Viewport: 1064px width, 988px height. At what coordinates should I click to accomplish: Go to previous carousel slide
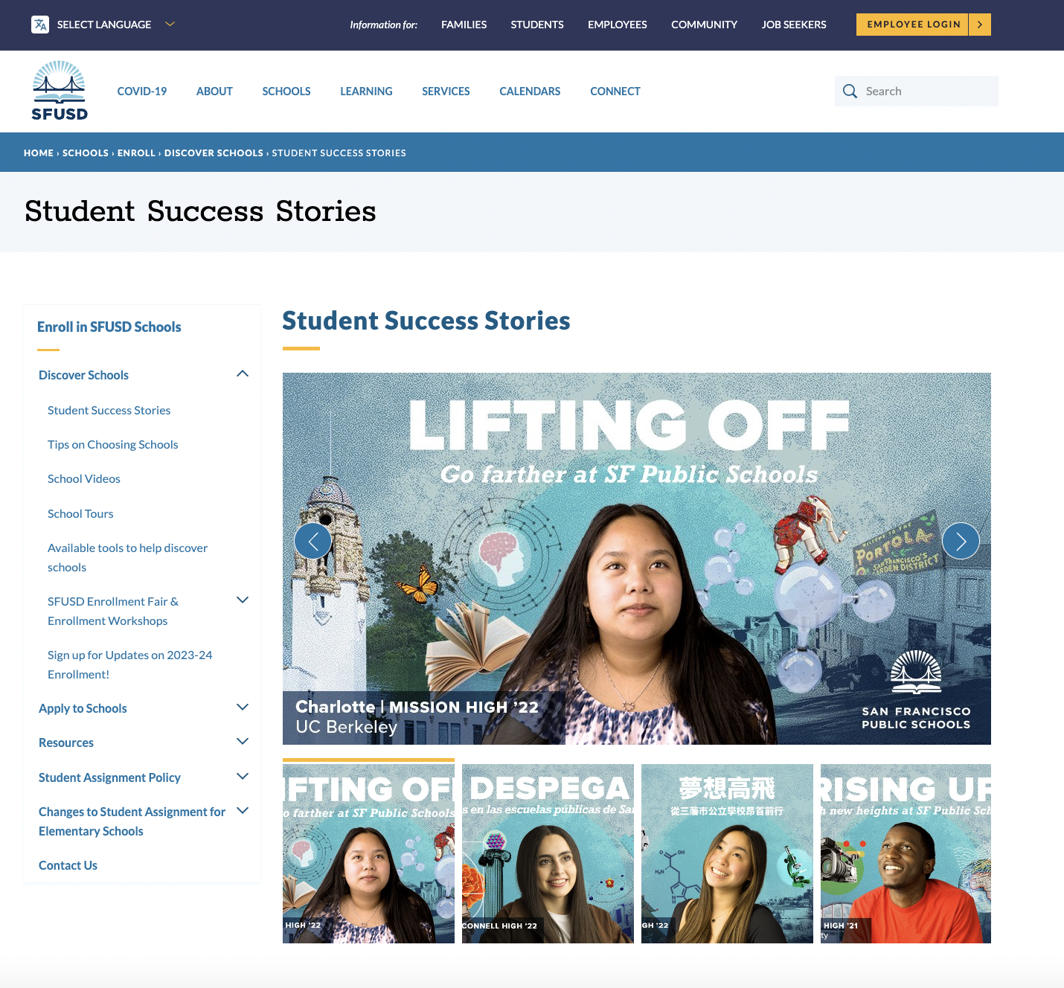coord(313,542)
